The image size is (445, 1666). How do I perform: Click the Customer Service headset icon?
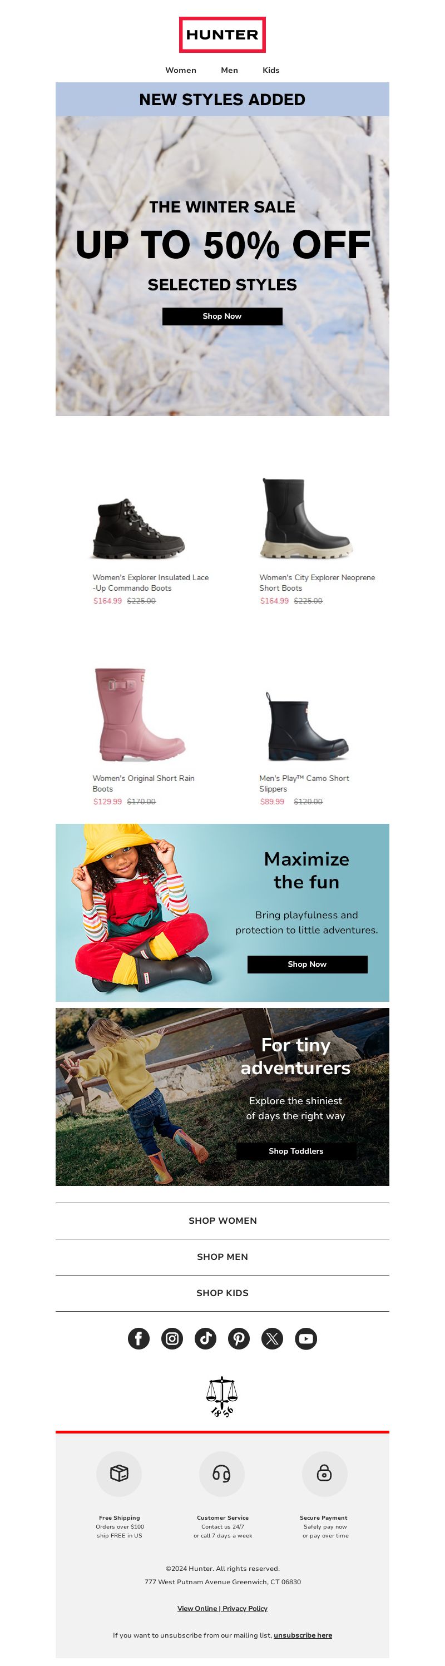[x=222, y=1474]
